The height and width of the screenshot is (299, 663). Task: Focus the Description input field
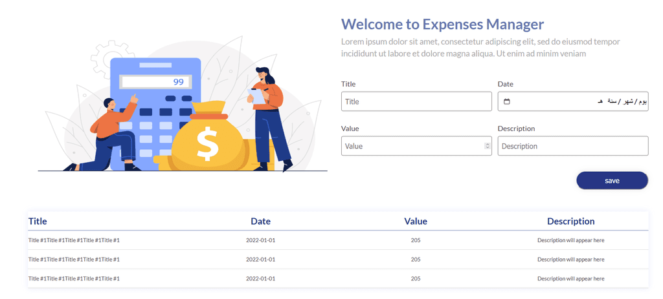(x=573, y=146)
